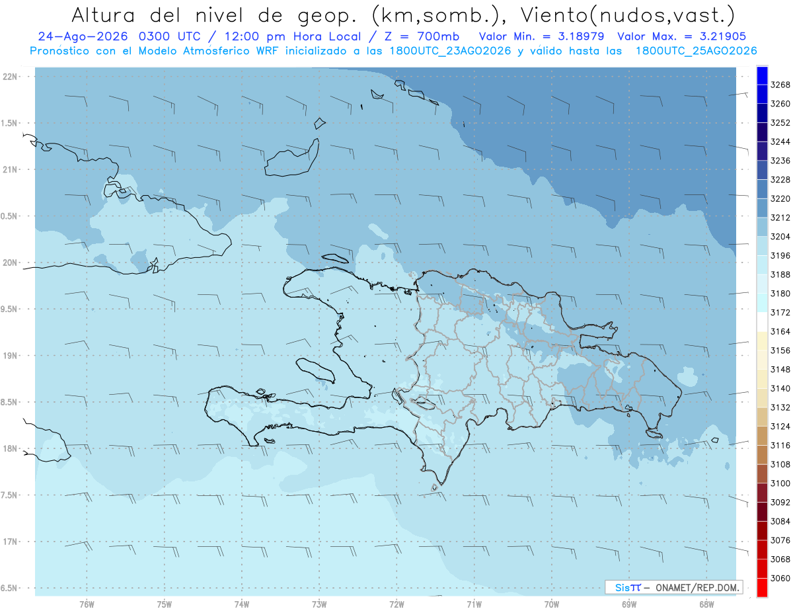Click the '1.5N' latitude label
Viewport: 793px width, 613px height.
(x=9, y=123)
